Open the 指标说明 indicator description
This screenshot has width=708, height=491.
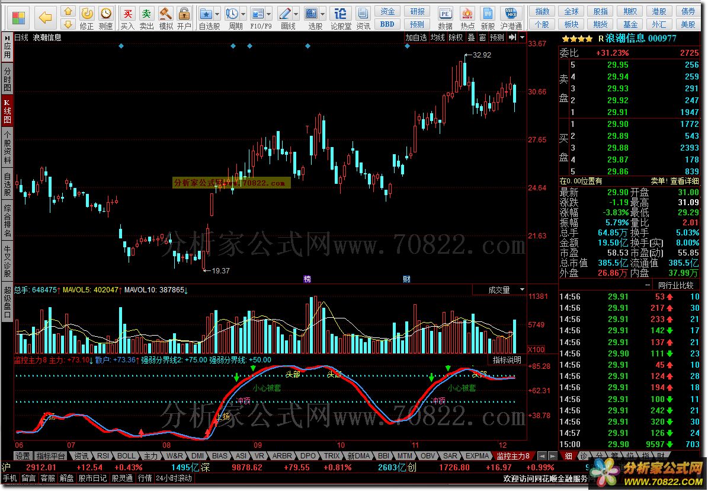507,360
